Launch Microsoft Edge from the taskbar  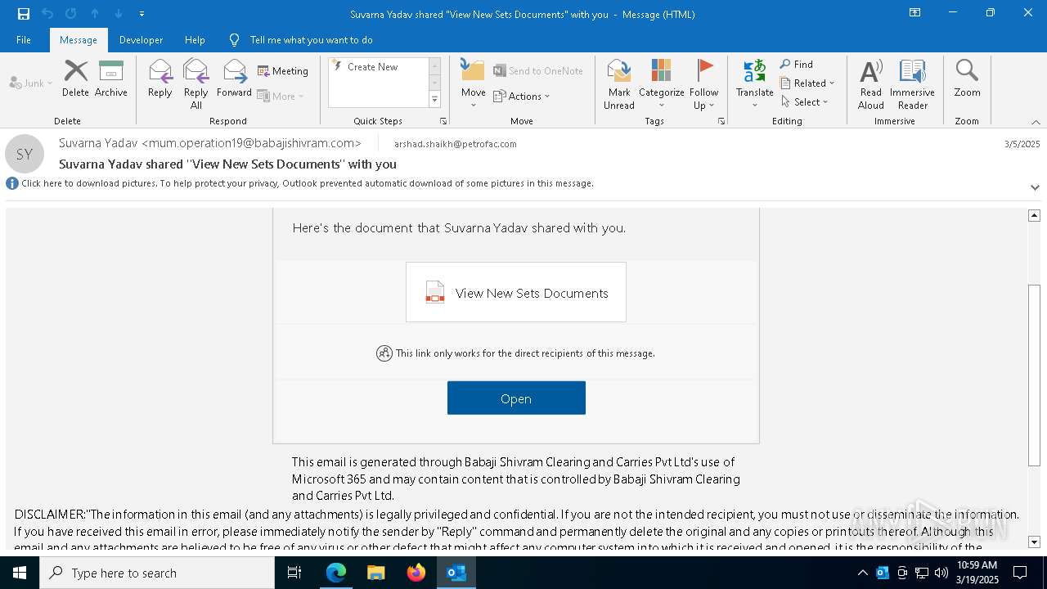click(x=336, y=573)
